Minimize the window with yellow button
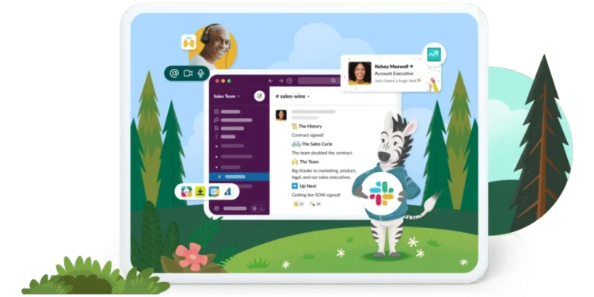This screenshot has height=297, width=594. [223, 81]
